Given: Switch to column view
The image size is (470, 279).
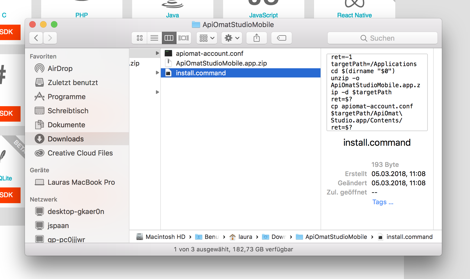Looking at the screenshot, I should click(x=169, y=38).
